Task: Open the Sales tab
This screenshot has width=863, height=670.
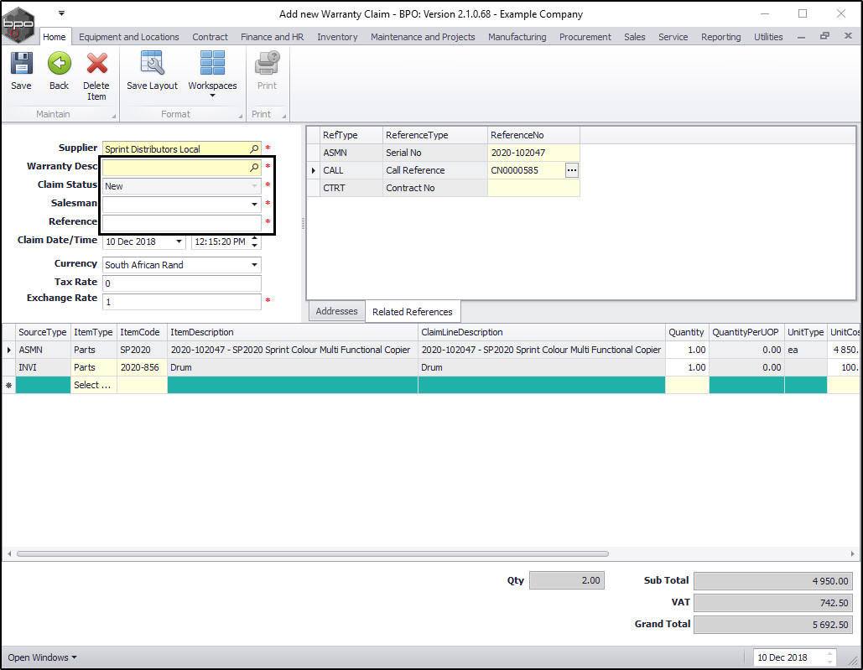Action: 634,37
